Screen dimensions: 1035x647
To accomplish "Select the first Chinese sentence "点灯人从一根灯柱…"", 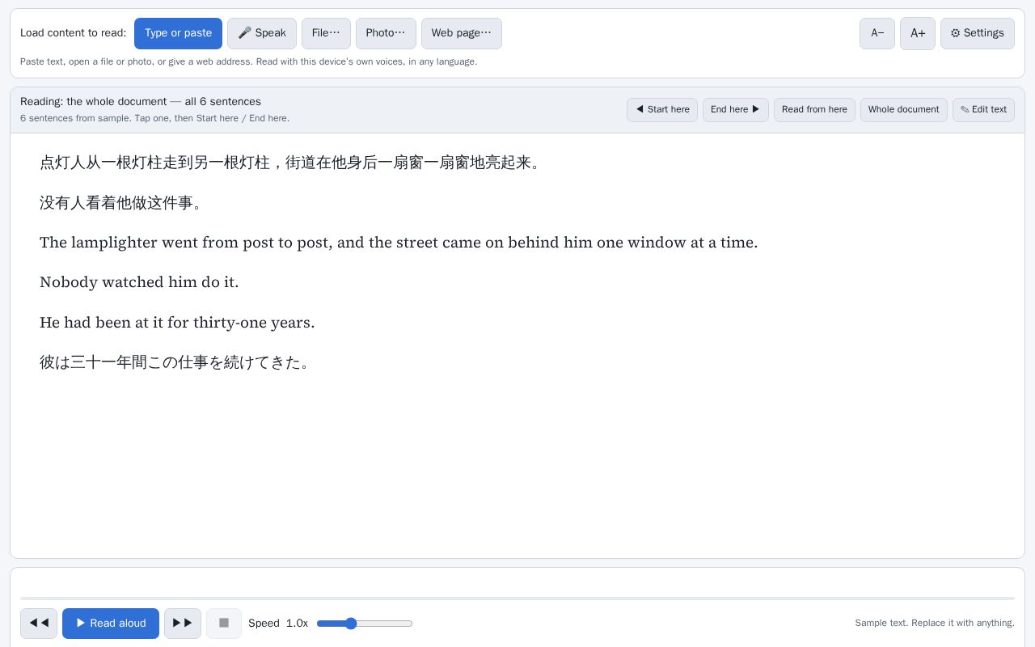I will click(x=290, y=163).
